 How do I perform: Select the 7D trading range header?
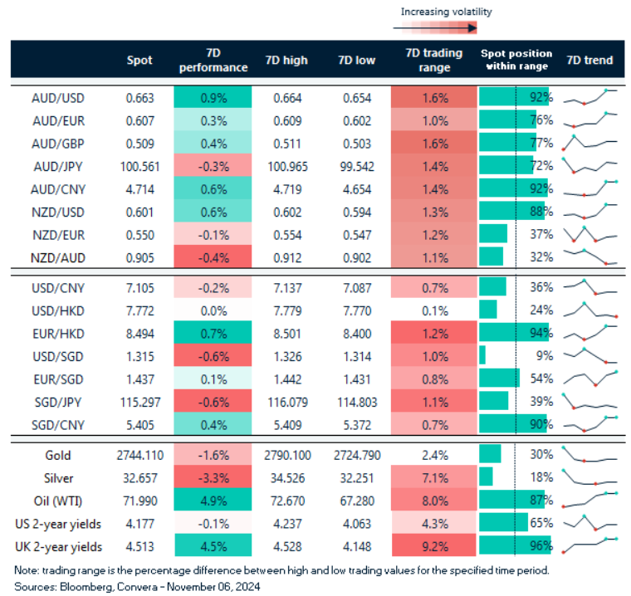(x=434, y=61)
